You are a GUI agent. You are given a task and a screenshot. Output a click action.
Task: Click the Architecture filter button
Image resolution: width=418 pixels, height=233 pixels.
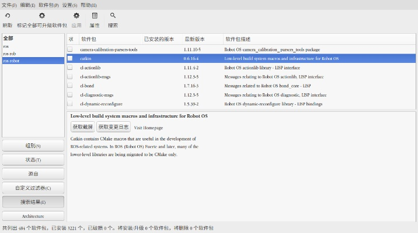[33, 216]
